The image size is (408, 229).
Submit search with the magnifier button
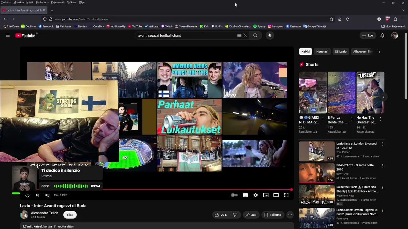(x=255, y=35)
